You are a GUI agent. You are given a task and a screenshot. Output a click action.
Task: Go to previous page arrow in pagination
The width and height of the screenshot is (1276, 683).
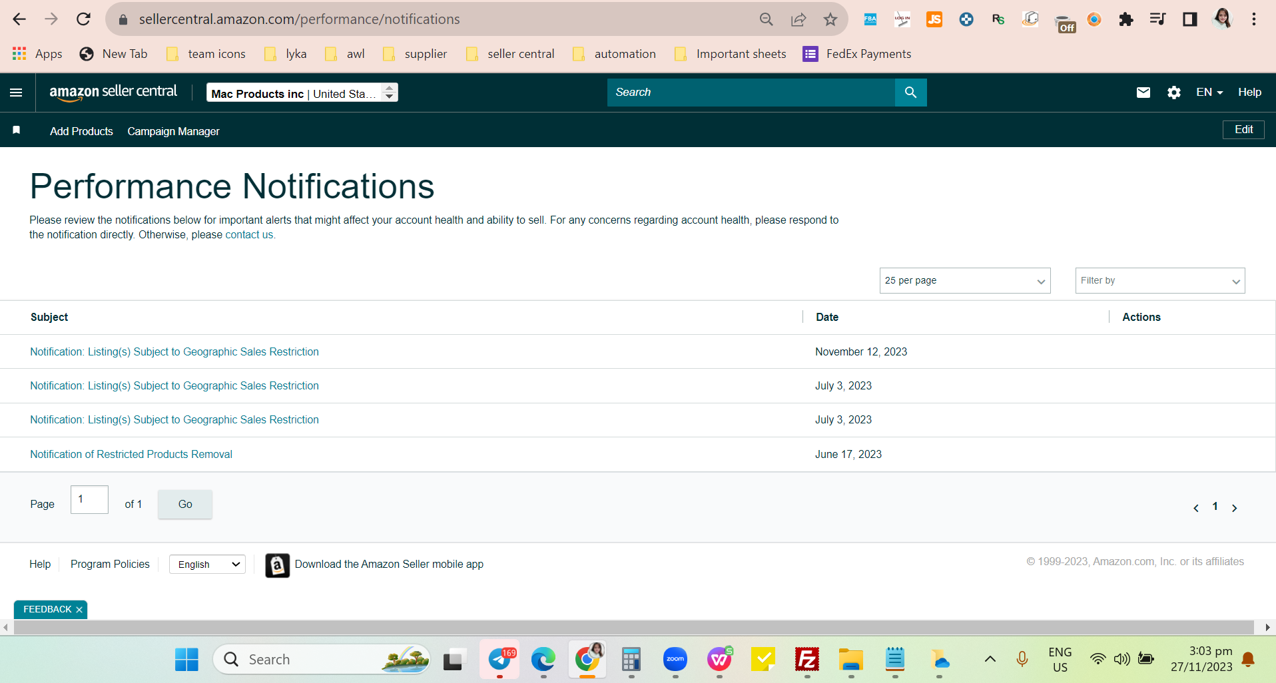click(x=1196, y=508)
